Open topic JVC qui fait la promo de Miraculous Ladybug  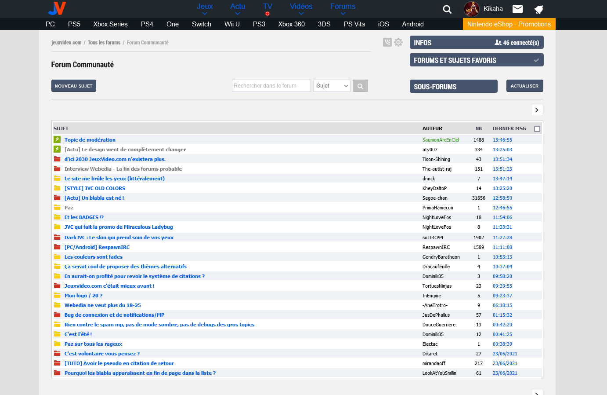click(x=119, y=227)
